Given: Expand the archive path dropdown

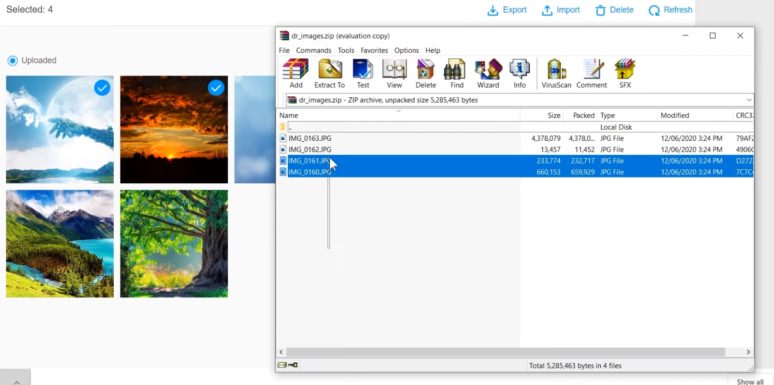Looking at the screenshot, I should pyautogui.click(x=749, y=100).
